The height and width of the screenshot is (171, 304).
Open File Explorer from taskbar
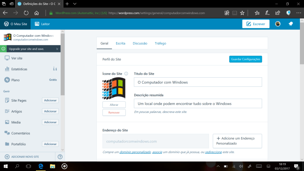pos(53,166)
